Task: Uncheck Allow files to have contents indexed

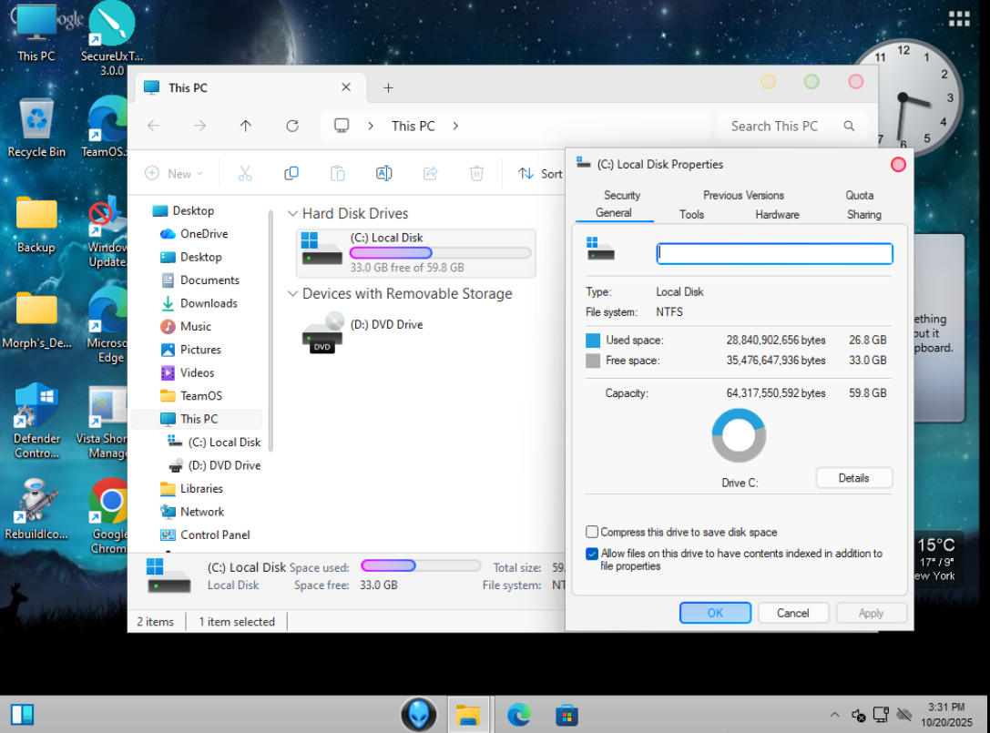Action: coord(593,554)
